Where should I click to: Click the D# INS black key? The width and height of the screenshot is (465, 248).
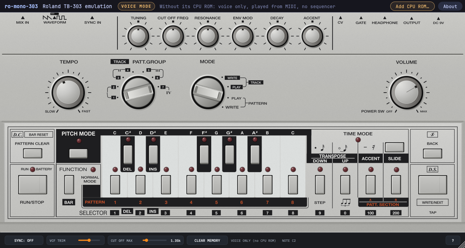point(153,155)
